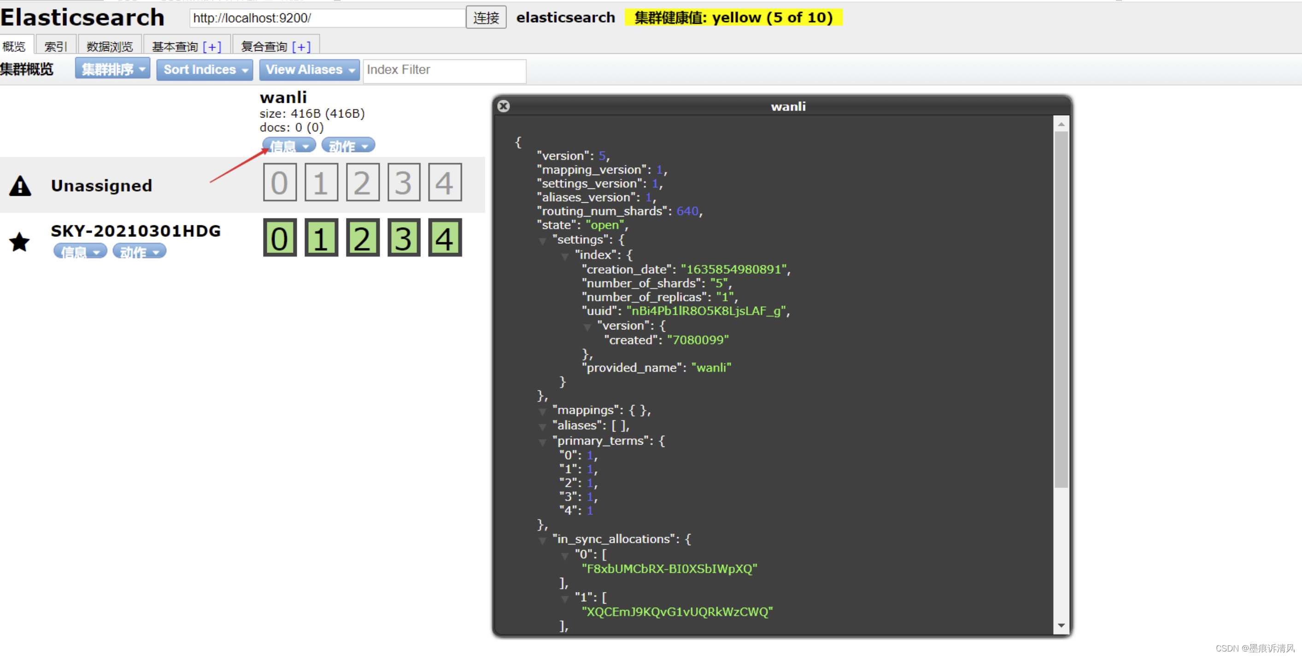Select unassigned replica shard 2

coord(363,182)
